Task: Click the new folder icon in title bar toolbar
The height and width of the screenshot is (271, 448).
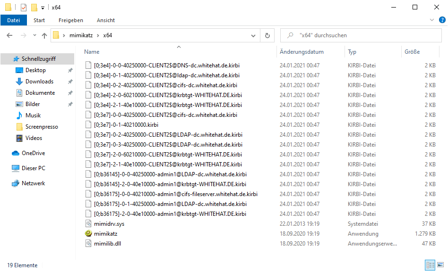Action: 34,8
